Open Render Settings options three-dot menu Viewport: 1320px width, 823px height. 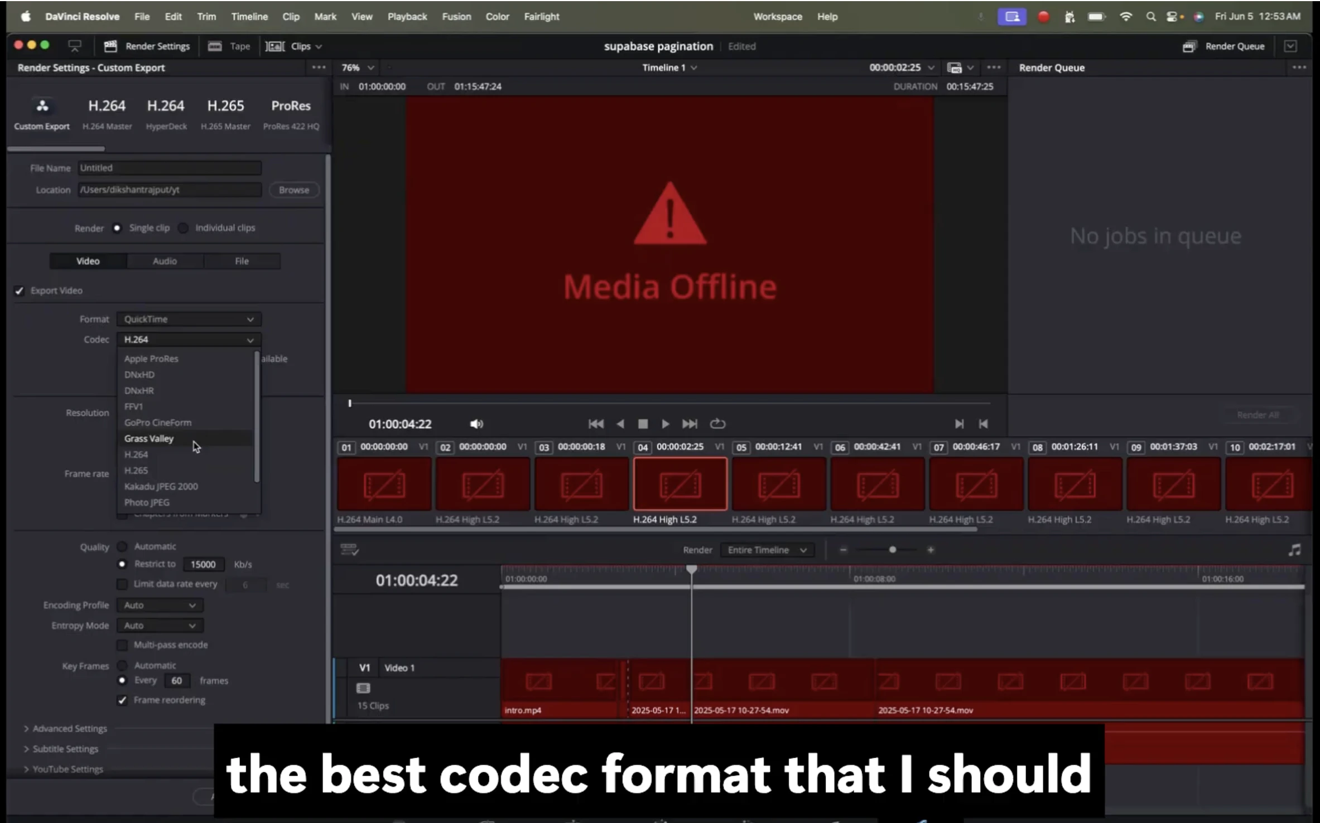319,67
